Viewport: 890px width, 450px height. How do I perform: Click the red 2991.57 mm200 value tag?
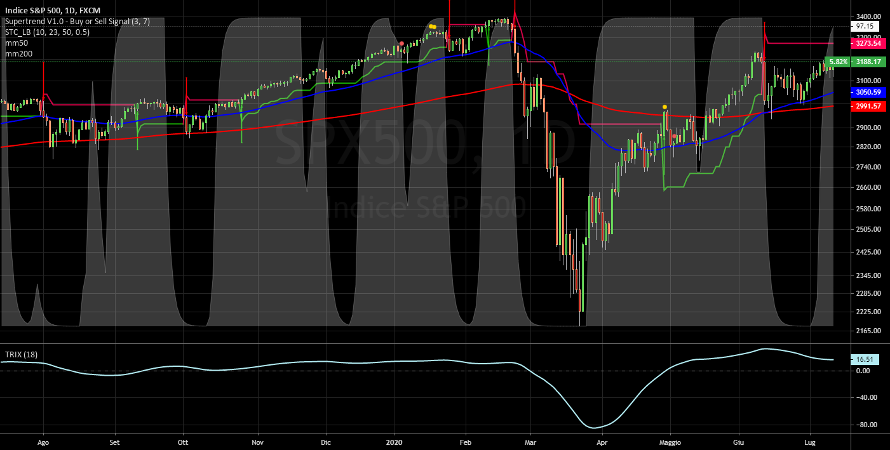tap(868, 106)
